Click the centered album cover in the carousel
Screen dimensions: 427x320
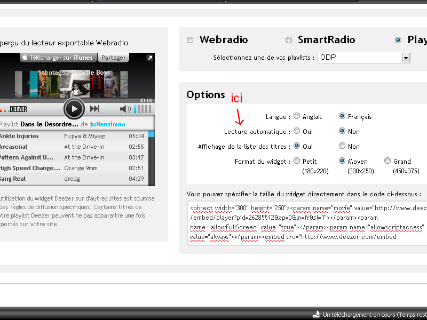point(74,85)
